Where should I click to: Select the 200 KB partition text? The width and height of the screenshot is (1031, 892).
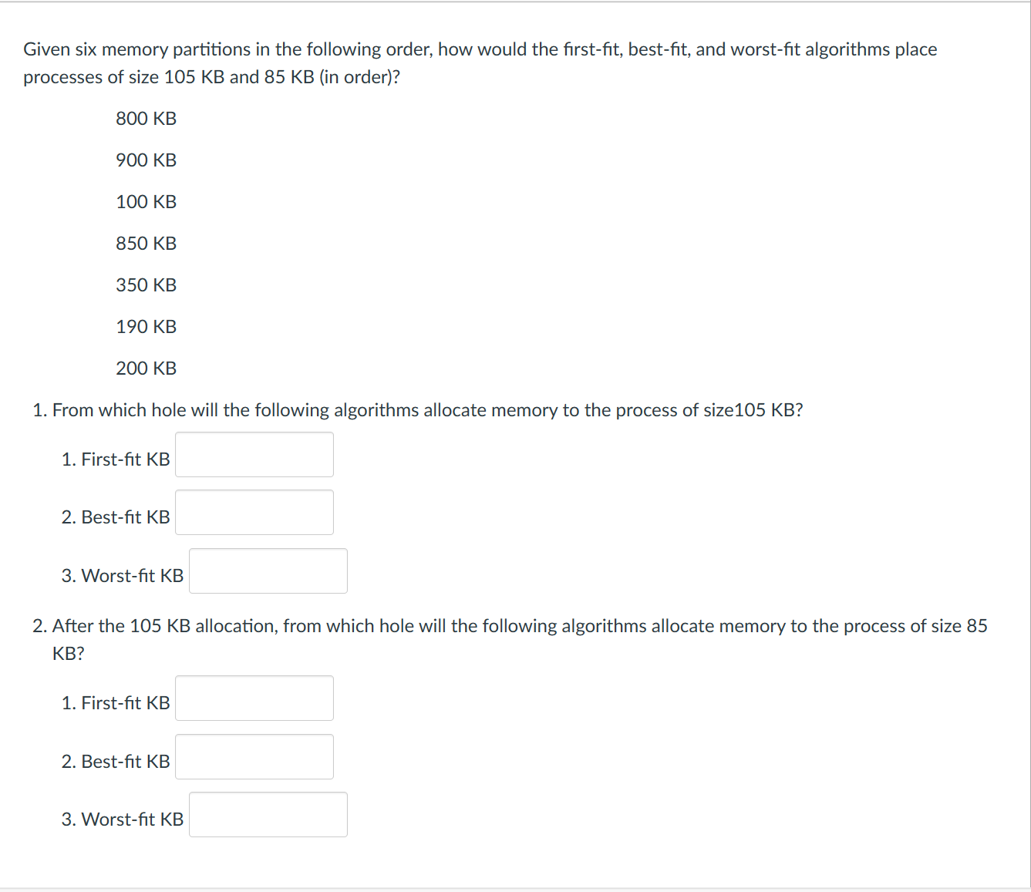tap(146, 369)
